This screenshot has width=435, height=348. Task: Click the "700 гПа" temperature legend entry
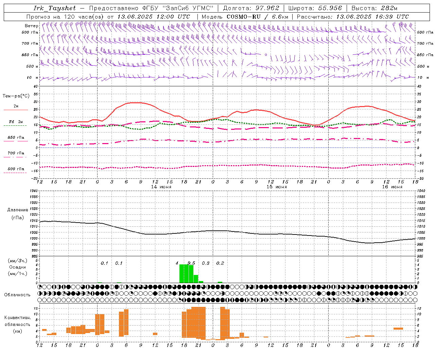[x=16, y=153]
